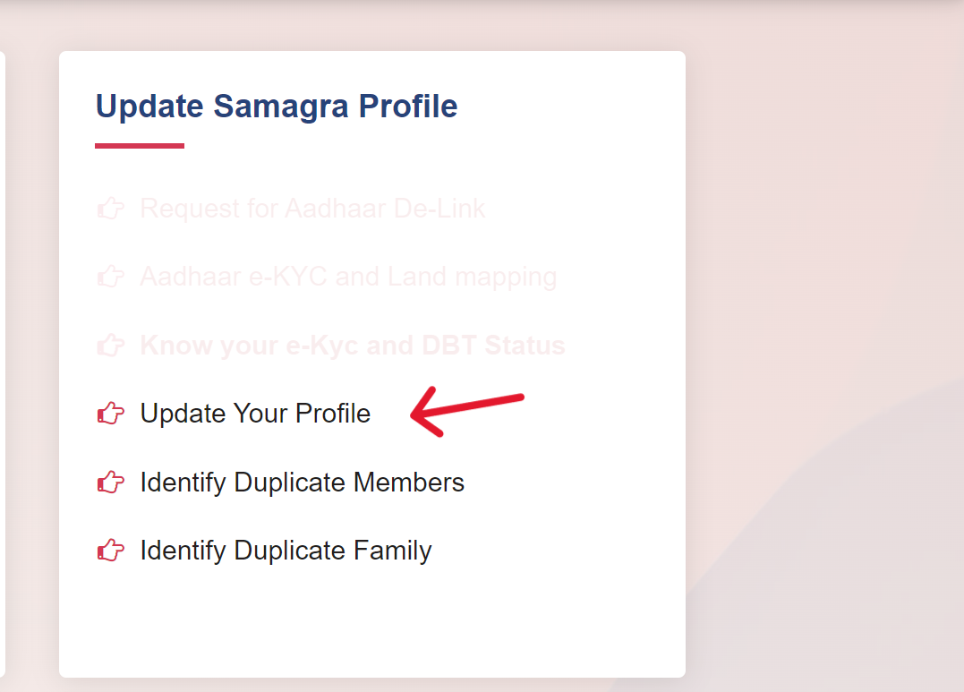Viewport: 964px width, 692px height.
Task: Click the partially visible card at the left edge
Action: (x=4, y=358)
